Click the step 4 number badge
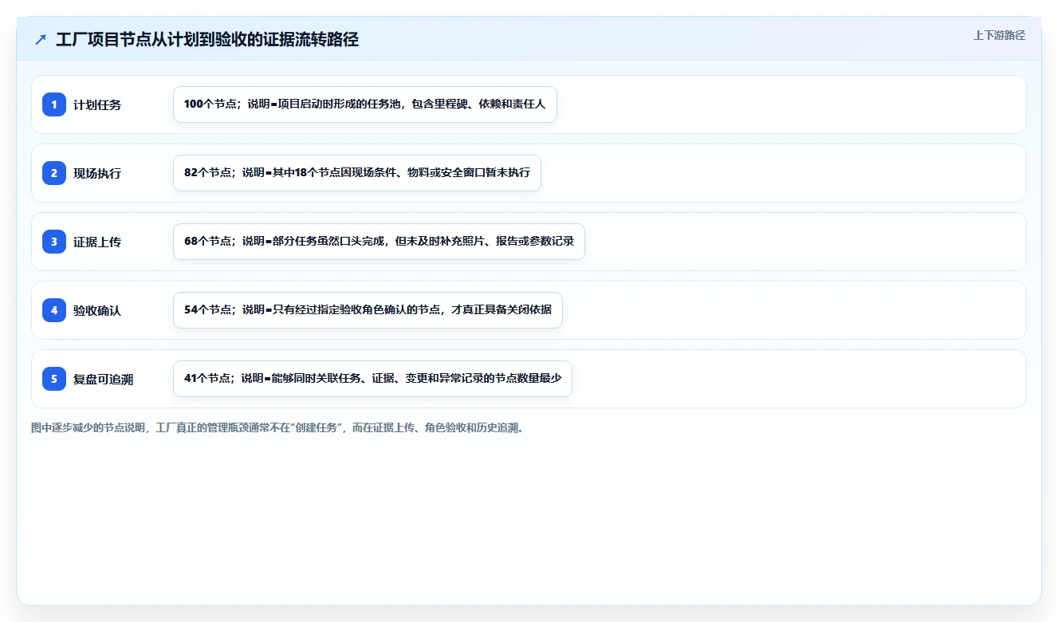The image size is (1058, 622). coord(54,310)
